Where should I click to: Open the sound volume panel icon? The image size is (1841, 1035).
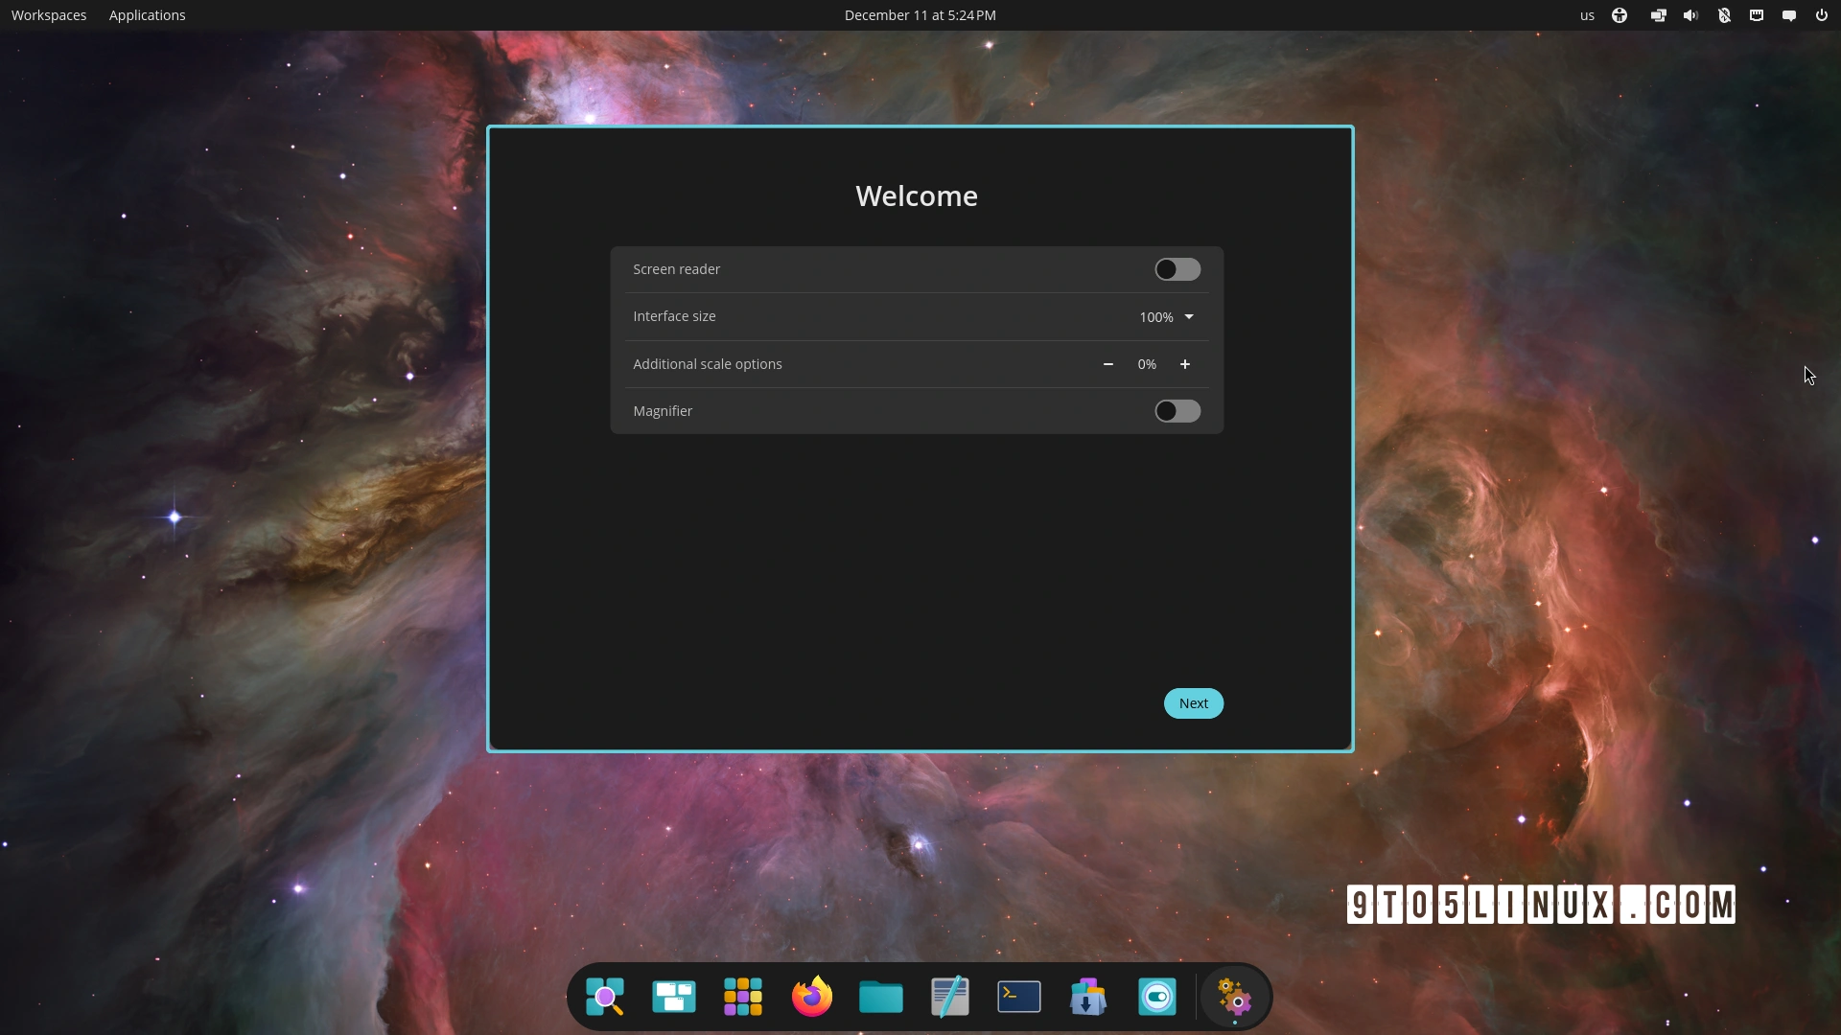(1690, 15)
